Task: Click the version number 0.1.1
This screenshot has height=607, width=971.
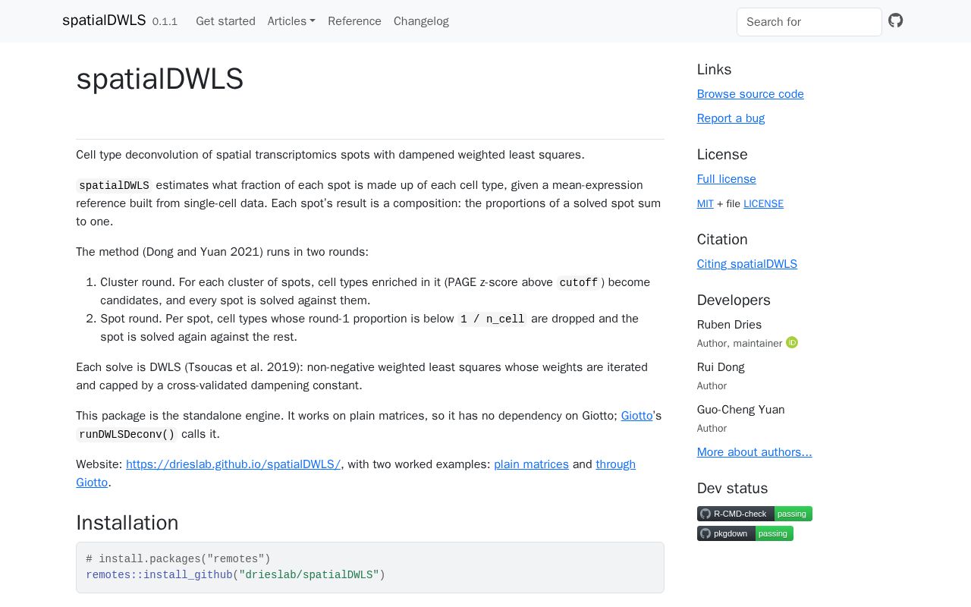Action: tap(165, 22)
